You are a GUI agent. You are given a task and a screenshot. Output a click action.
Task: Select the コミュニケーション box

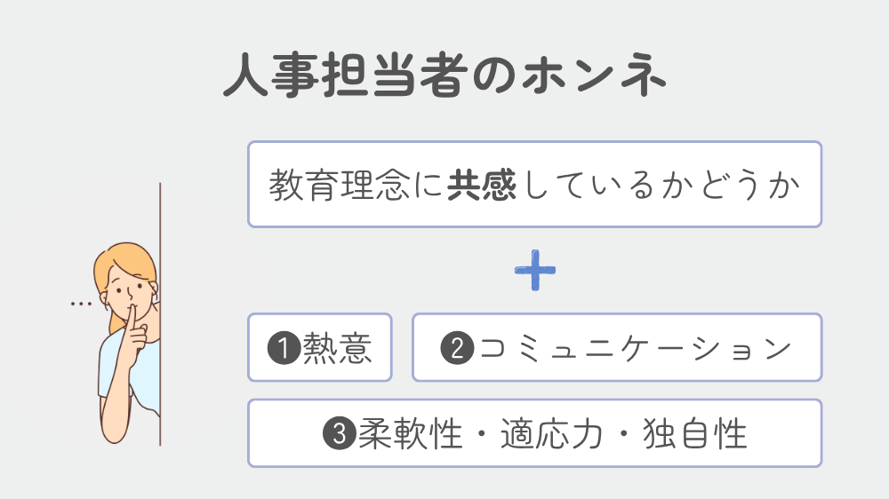point(617,347)
